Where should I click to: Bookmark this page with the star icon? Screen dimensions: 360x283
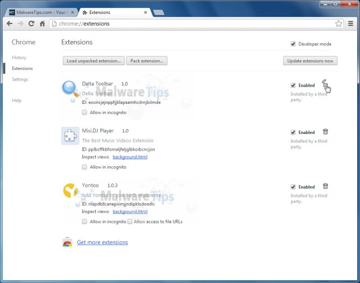click(339, 24)
